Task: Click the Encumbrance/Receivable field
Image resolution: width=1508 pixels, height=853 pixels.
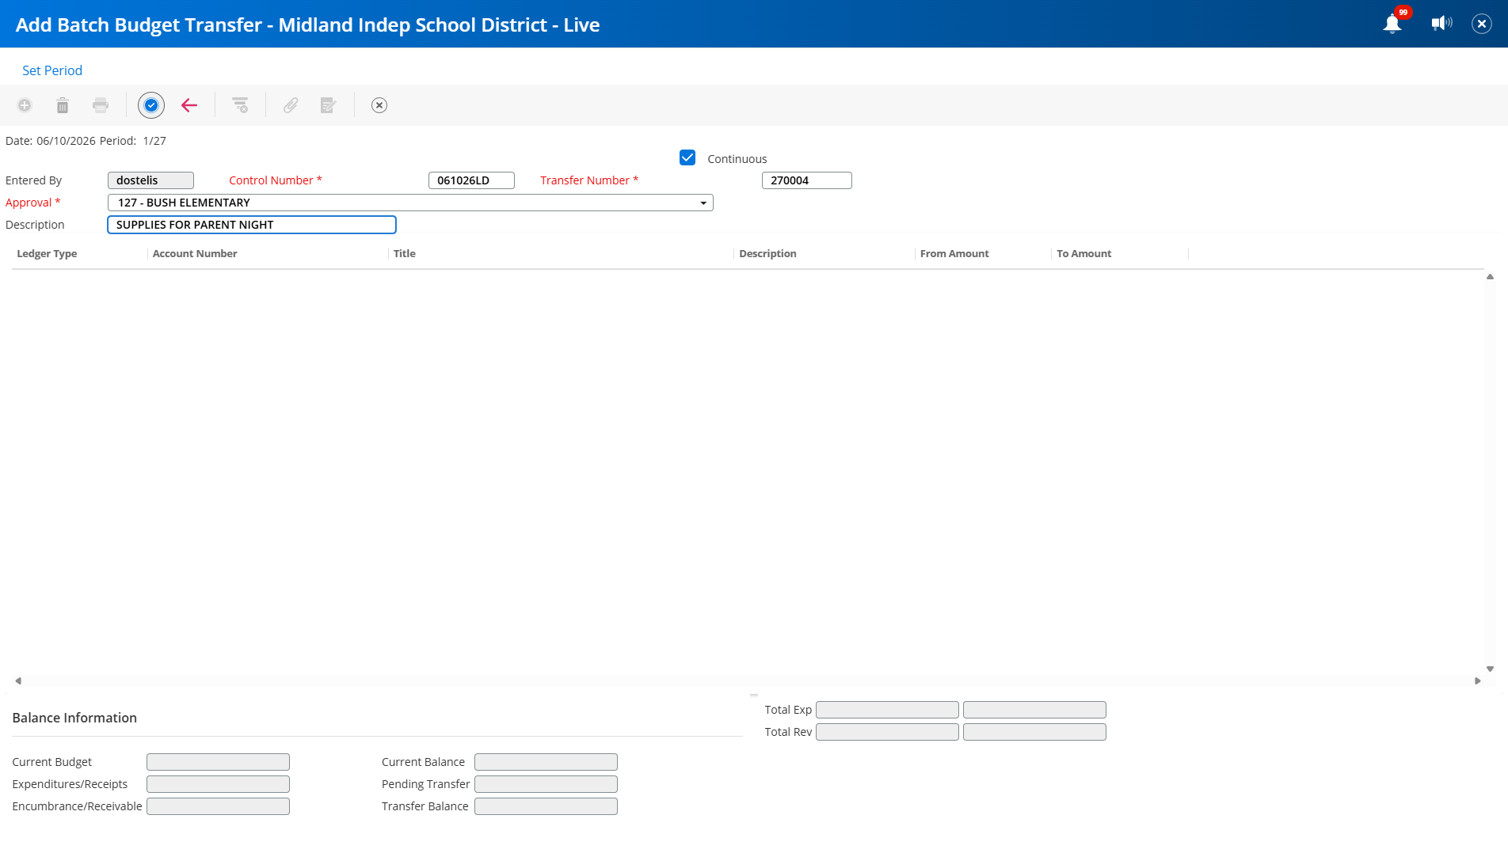Action: [218, 806]
